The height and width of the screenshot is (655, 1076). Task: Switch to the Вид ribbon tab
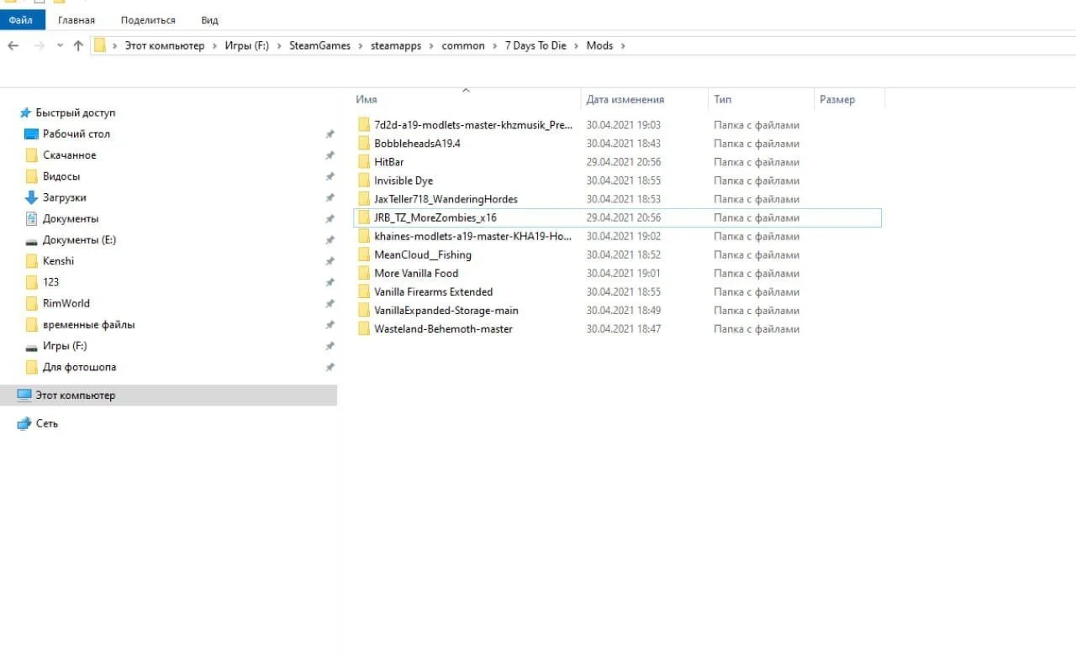[x=210, y=20]
